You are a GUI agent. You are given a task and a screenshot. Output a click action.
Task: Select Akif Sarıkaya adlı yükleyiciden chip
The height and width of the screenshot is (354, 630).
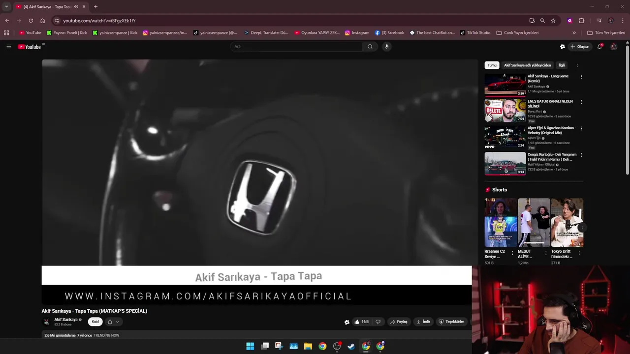(527, 65)
